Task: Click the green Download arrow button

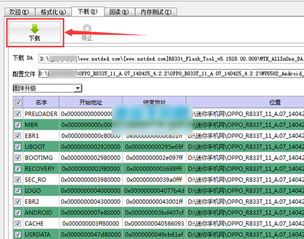Action: point(35,32)
